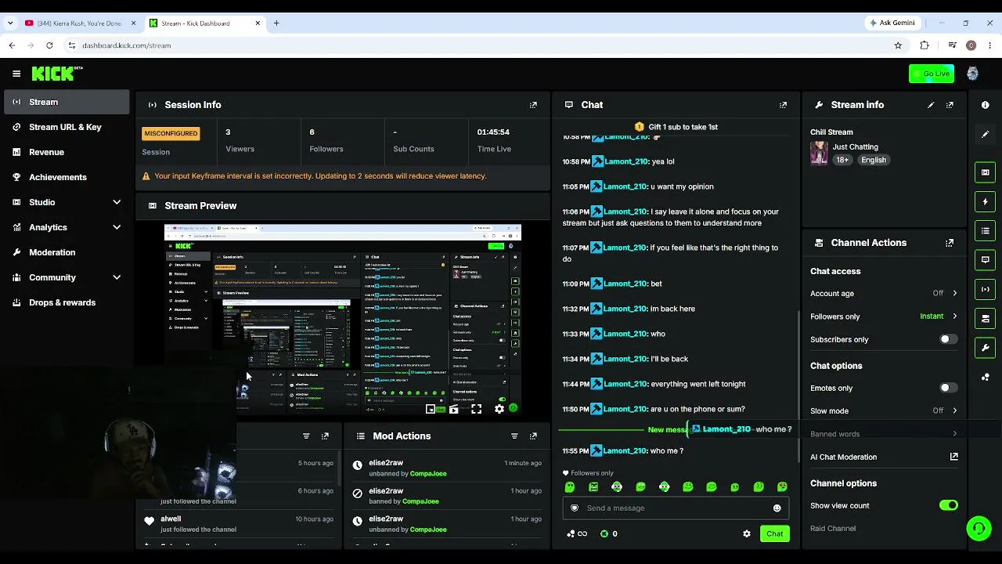Pop out the Stream info panel
This screenshot has width=1002, height=564.
coord(950,105)
